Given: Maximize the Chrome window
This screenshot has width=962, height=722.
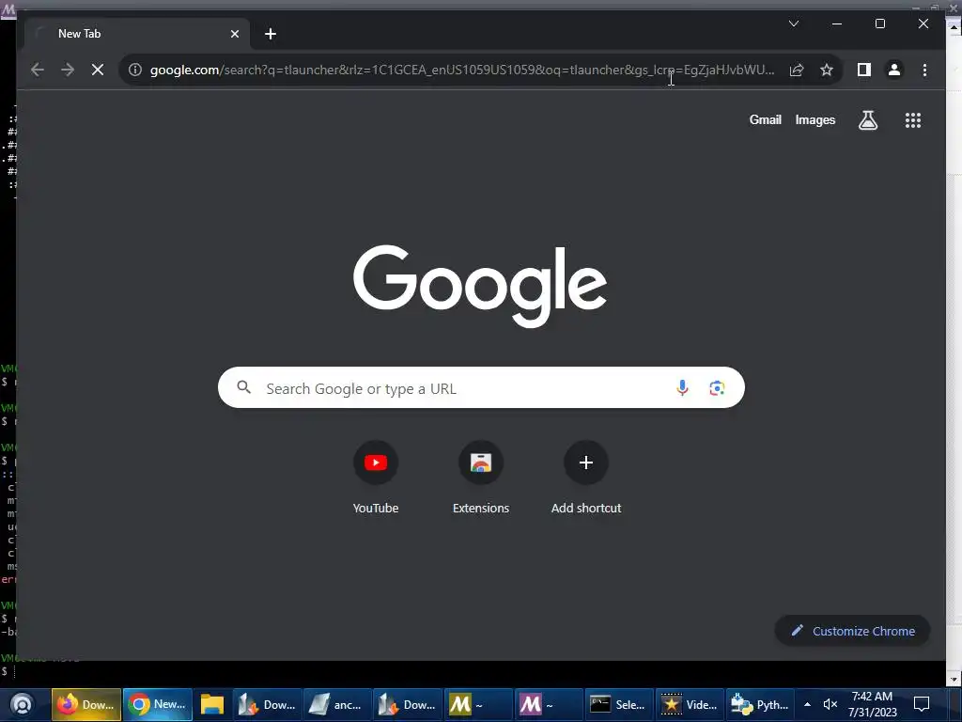Looking at the screenshot, I should coord(879,24).
